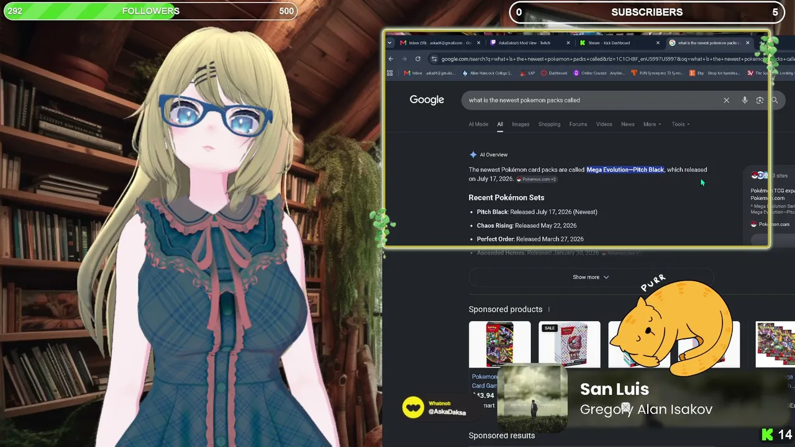View site information icon in address bar
Image resolution: width=795 pixels, height=447 pixels.
[435, 59]
